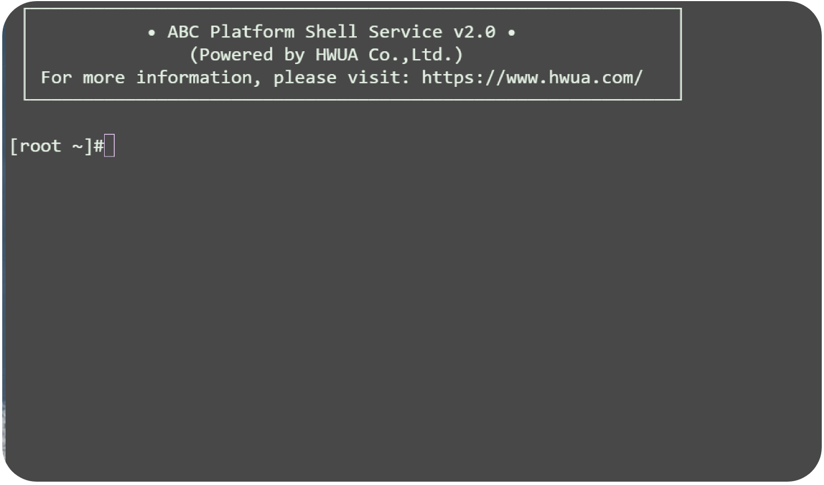Viewport: 824px width, 485px height.
Task: Click the words "For more" in the banner
Action: [82, 77]
